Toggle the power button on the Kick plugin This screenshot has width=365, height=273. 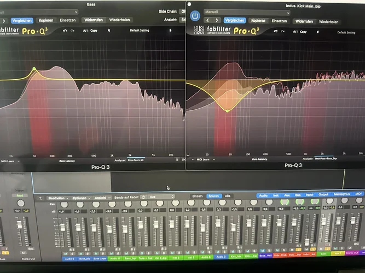pyautogui.click(x=194, y=15)
